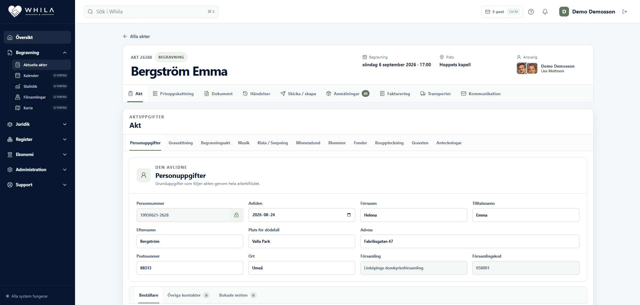The width and height of the screenshot is (640, 305).
Task: Open Statistik in the sidebar
Action: tap(41, 86)
